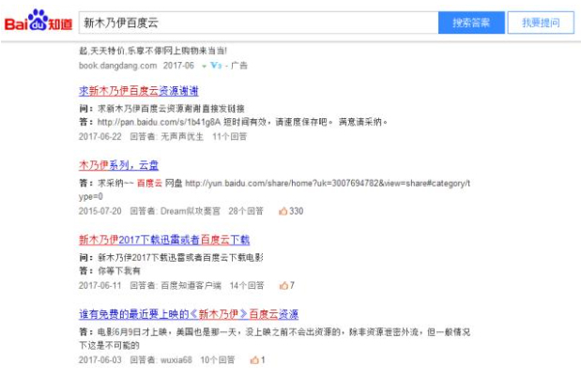Image resolution: width=581 pixels, height=377 pixels.
Task: Open result 求新木乃伊百度云资源谢谢
Action: pos(138,91)
